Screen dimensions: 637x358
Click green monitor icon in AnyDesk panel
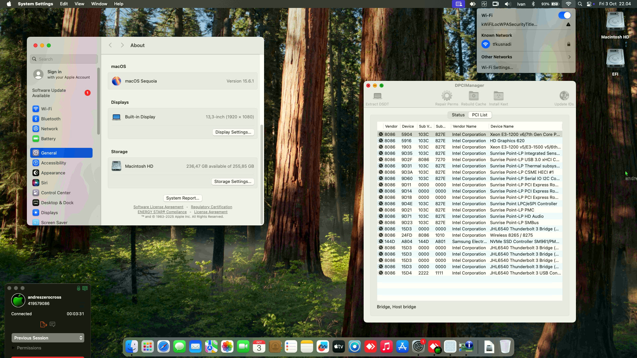pyautogui.click(x=85, y=288)
